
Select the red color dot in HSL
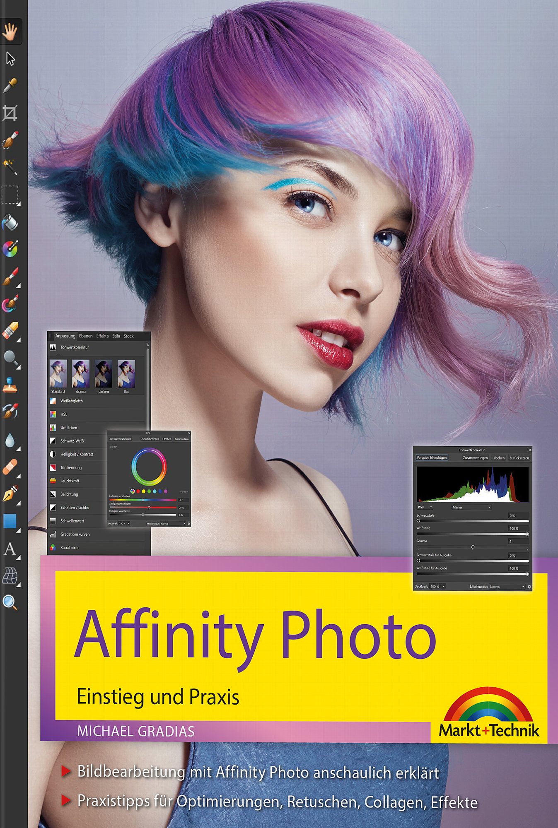pyautogui.click(x=138, y=491)
